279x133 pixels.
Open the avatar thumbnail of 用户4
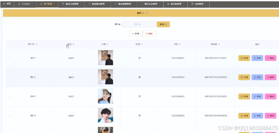coord(105,115)
